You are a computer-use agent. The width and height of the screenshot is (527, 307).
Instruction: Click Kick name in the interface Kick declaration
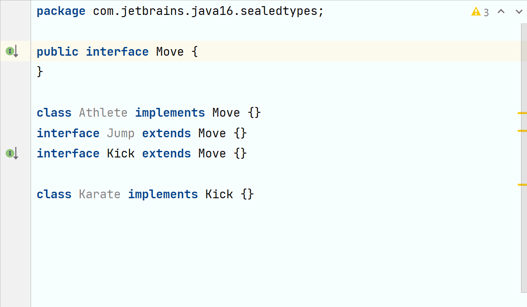click(121, 153)
